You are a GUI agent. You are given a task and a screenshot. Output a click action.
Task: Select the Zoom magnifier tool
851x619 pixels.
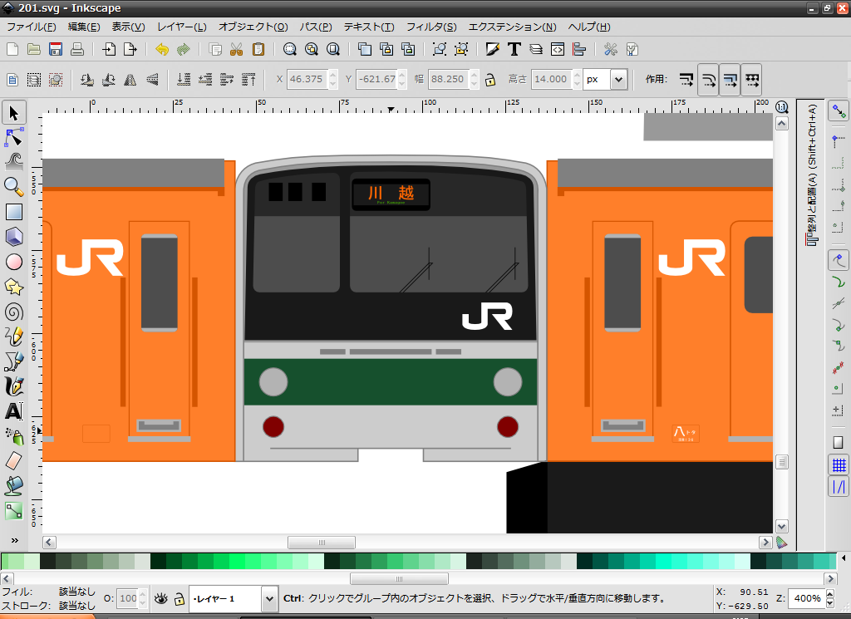tap(14, 186)
